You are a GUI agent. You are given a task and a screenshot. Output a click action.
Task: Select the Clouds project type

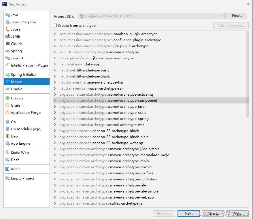[x=16, y=44]
